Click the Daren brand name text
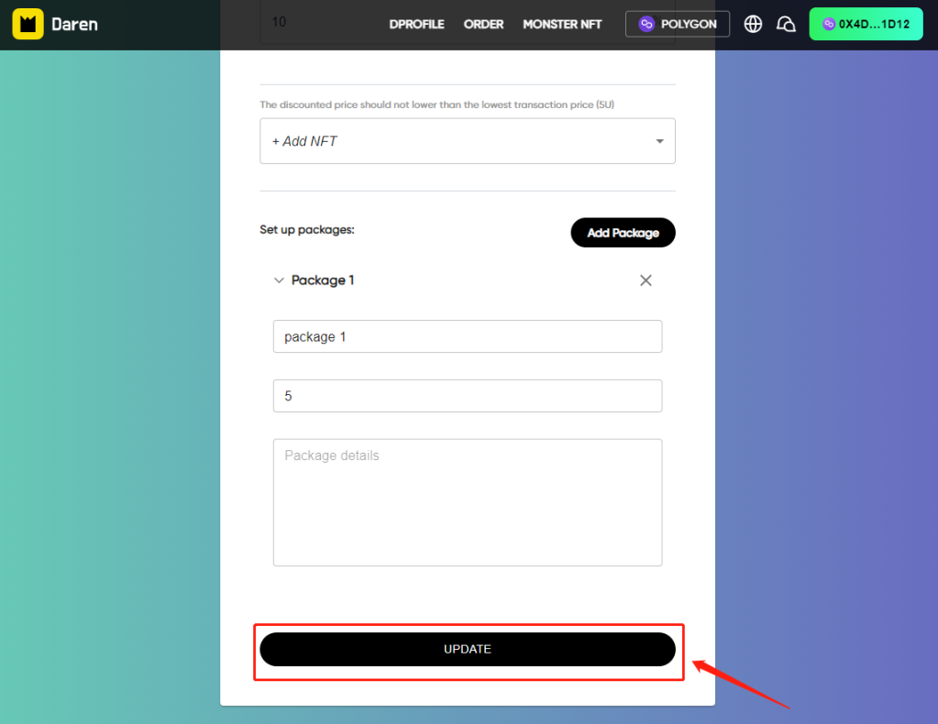 tap(73, 24)
